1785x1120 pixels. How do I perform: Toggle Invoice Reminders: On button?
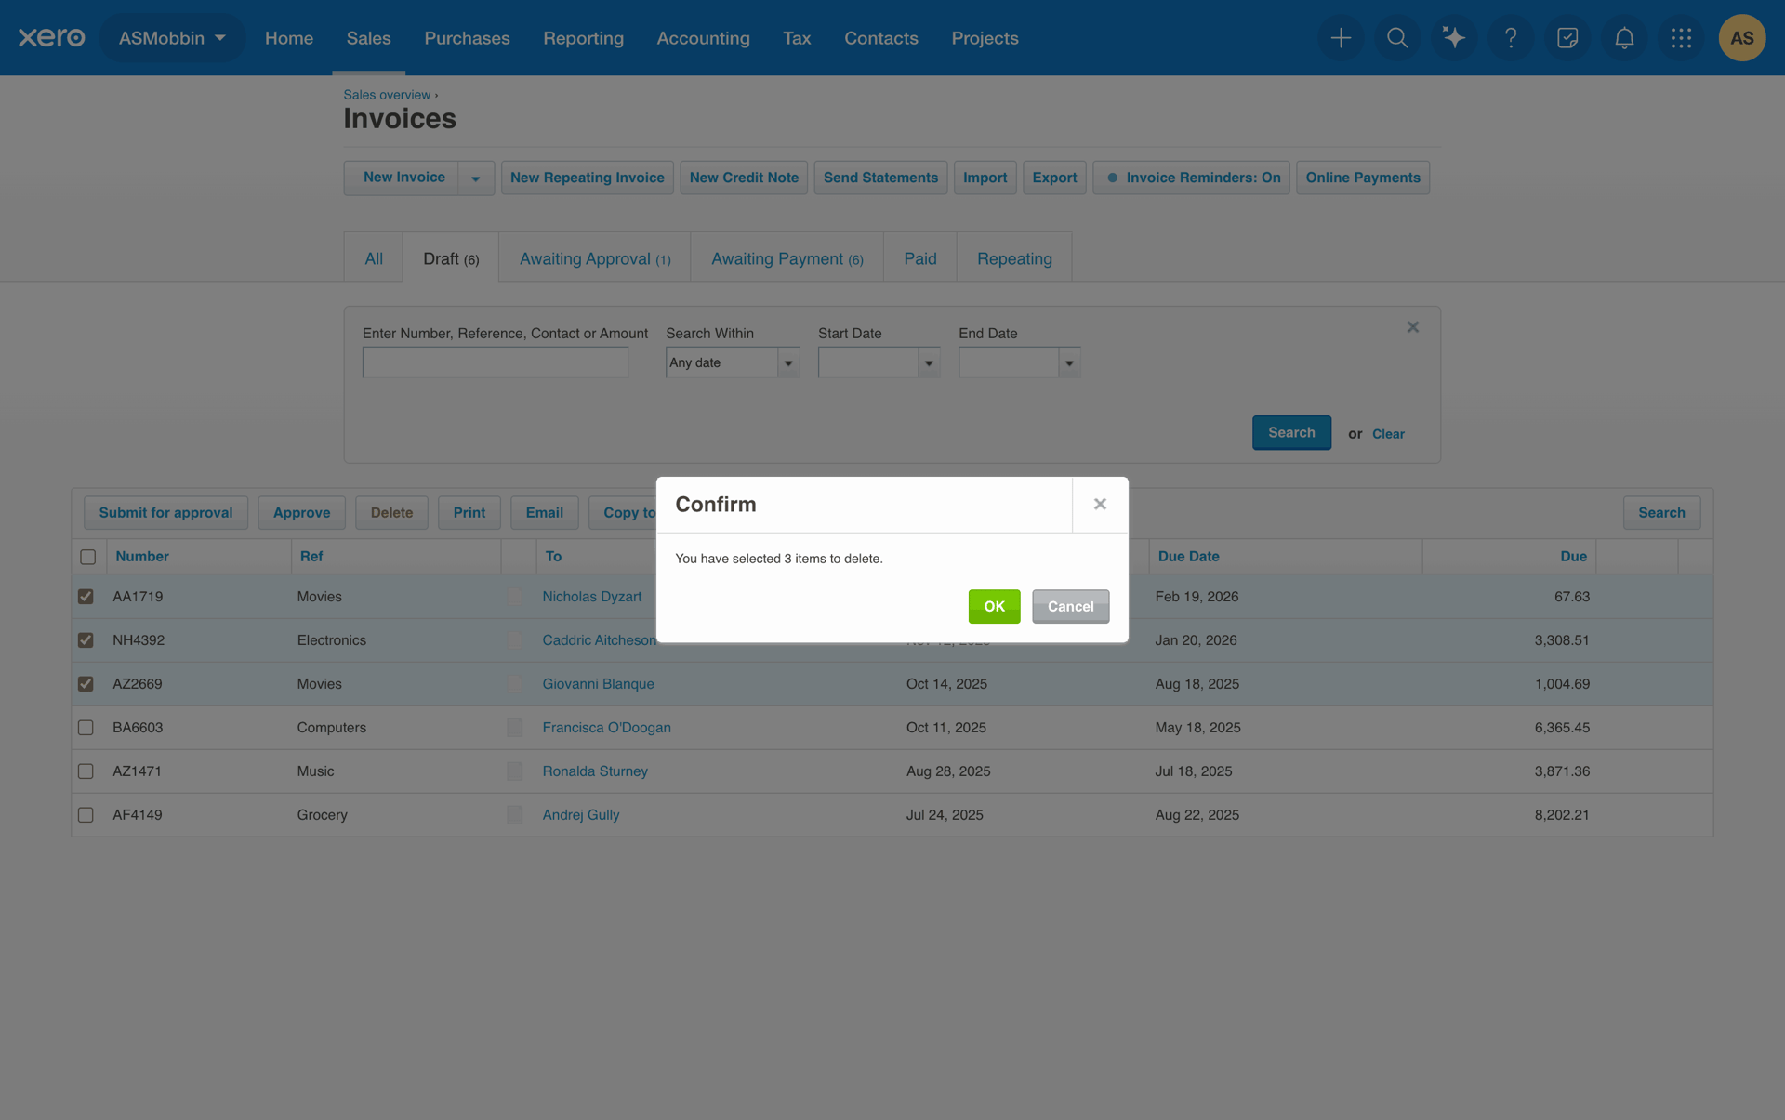click(1191, 178)
